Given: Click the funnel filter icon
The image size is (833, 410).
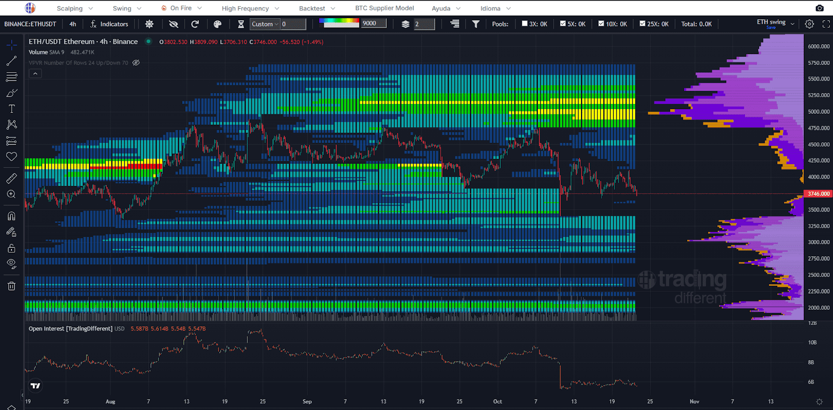Looking at the screenshot, I should [476, 24].
